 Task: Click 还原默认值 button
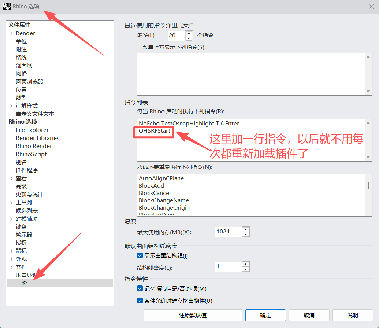(193, 316)
